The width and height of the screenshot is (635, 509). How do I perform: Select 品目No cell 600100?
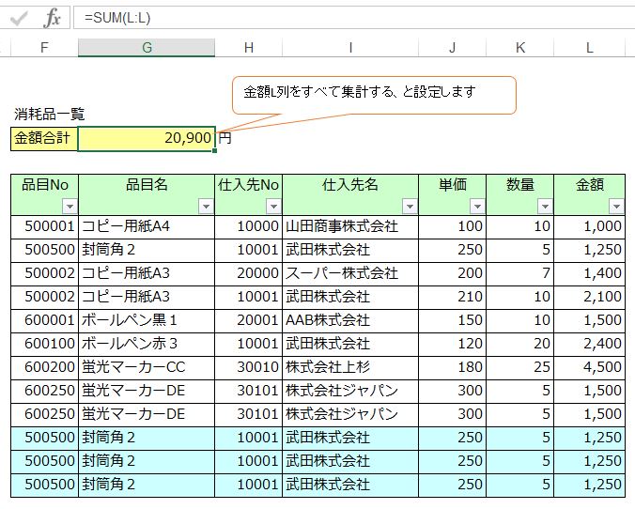pos(44,345)
